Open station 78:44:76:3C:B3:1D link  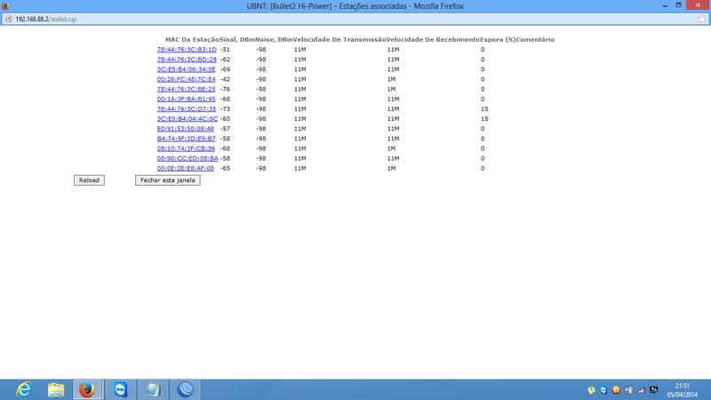coord(187,50)
